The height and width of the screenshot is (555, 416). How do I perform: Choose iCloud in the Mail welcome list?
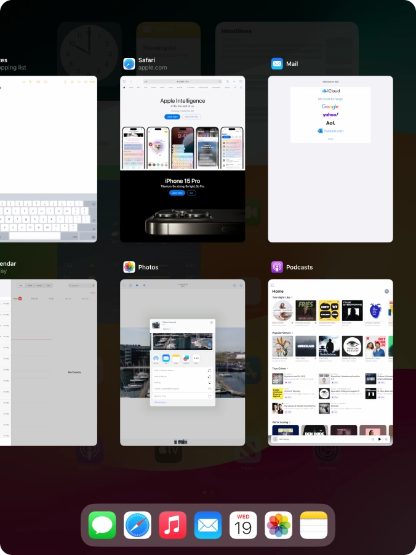tap(330, 91)
